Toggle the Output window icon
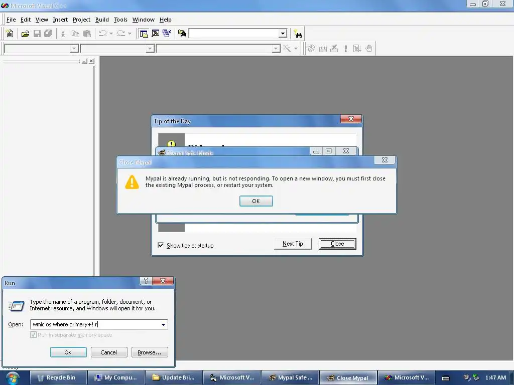The height and width of the screenshot is (385, 514). pos(155,34)
